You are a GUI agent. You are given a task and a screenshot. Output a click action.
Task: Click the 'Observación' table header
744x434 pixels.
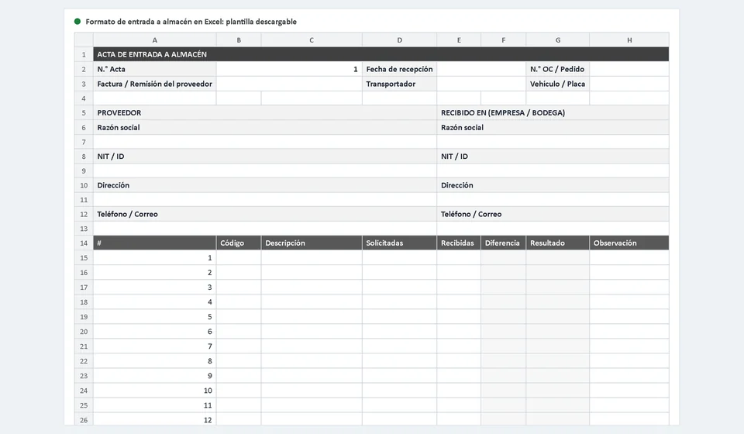coord(629,243)
